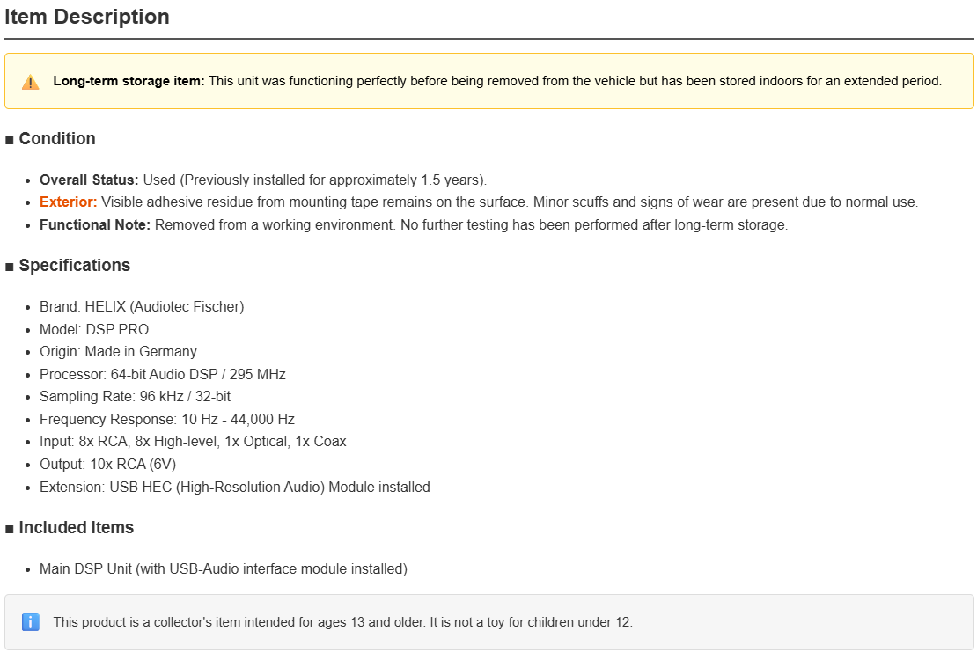977x660 pixels.
Task: Click the 'Frequency Response' specification line
Action: tap(167, 420)
